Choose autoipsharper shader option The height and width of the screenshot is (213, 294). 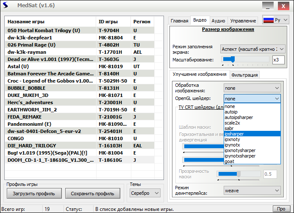pos(252,117)
